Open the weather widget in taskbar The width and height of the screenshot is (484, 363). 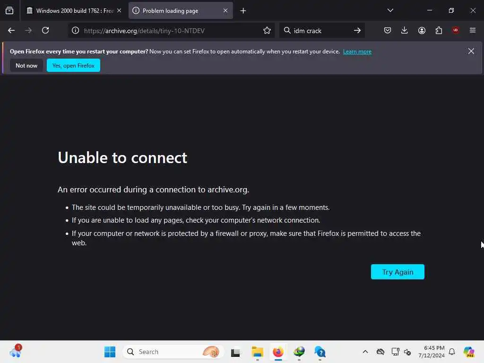point(16,352)
